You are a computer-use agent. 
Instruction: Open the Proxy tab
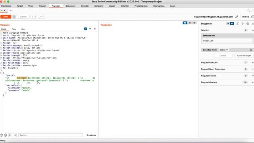[31, 6]
